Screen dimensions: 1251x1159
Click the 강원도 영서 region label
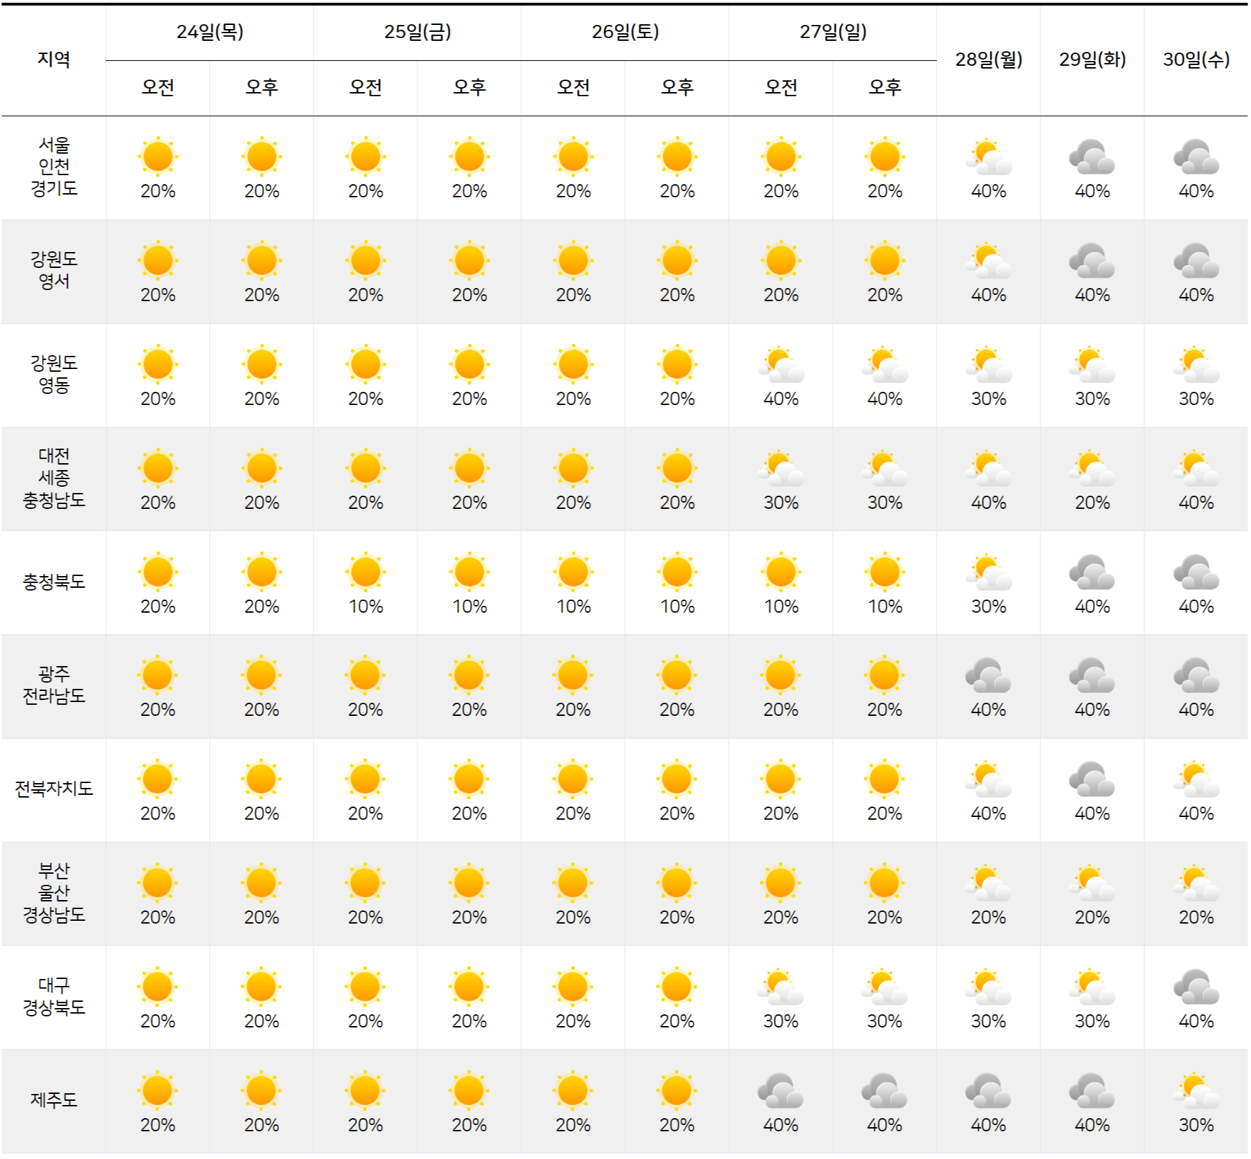54,270
